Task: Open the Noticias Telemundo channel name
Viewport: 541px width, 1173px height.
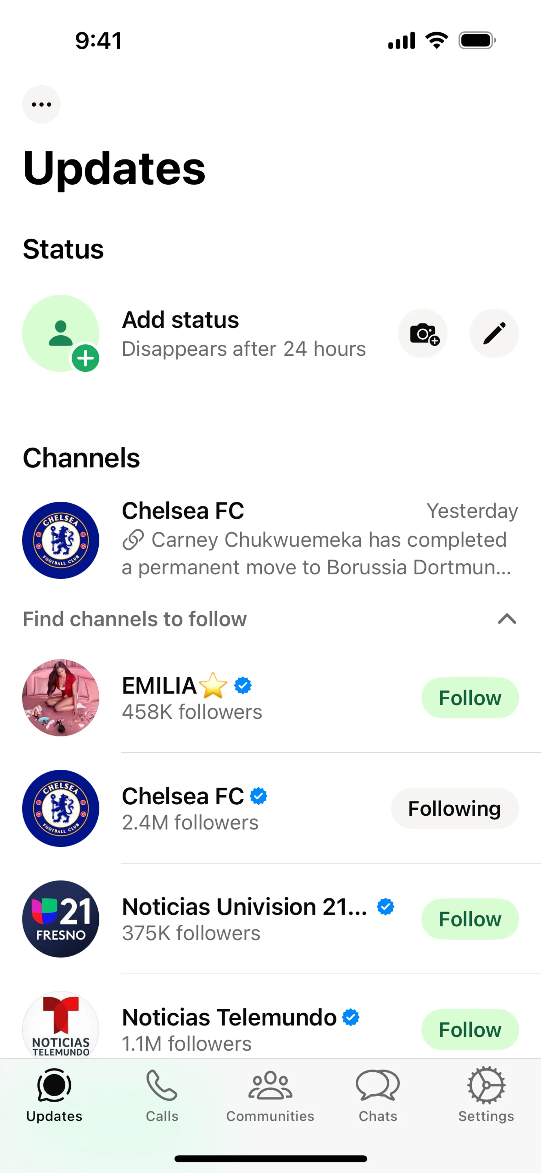Action: click(x=229, y=1017)
